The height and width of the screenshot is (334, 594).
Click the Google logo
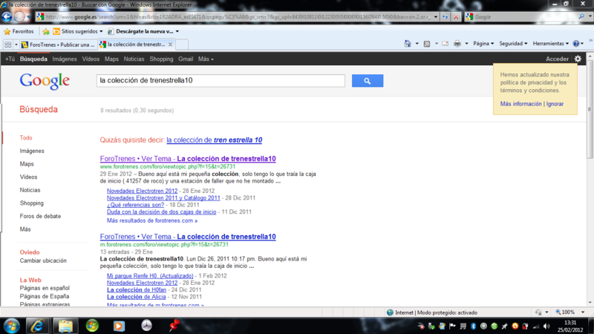click(45, 81)
